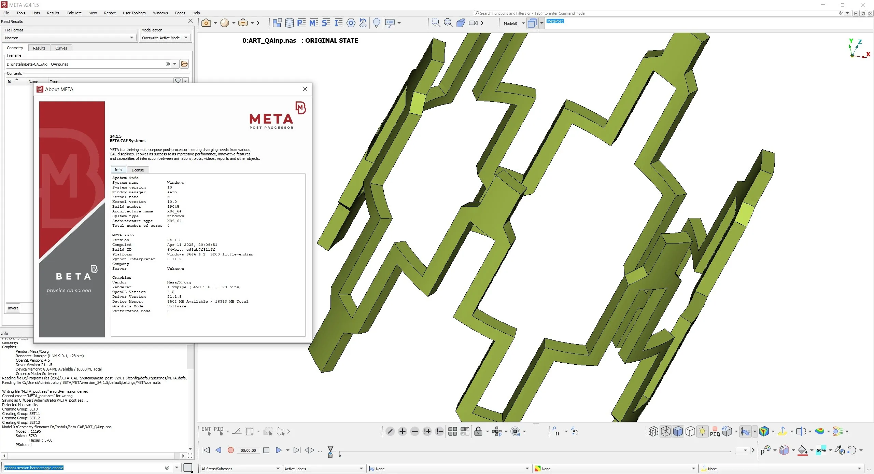The width and height of the screenshot is (874, 474).
Task: Toggle the record red circle button
Action: click(x=231, y=450)
